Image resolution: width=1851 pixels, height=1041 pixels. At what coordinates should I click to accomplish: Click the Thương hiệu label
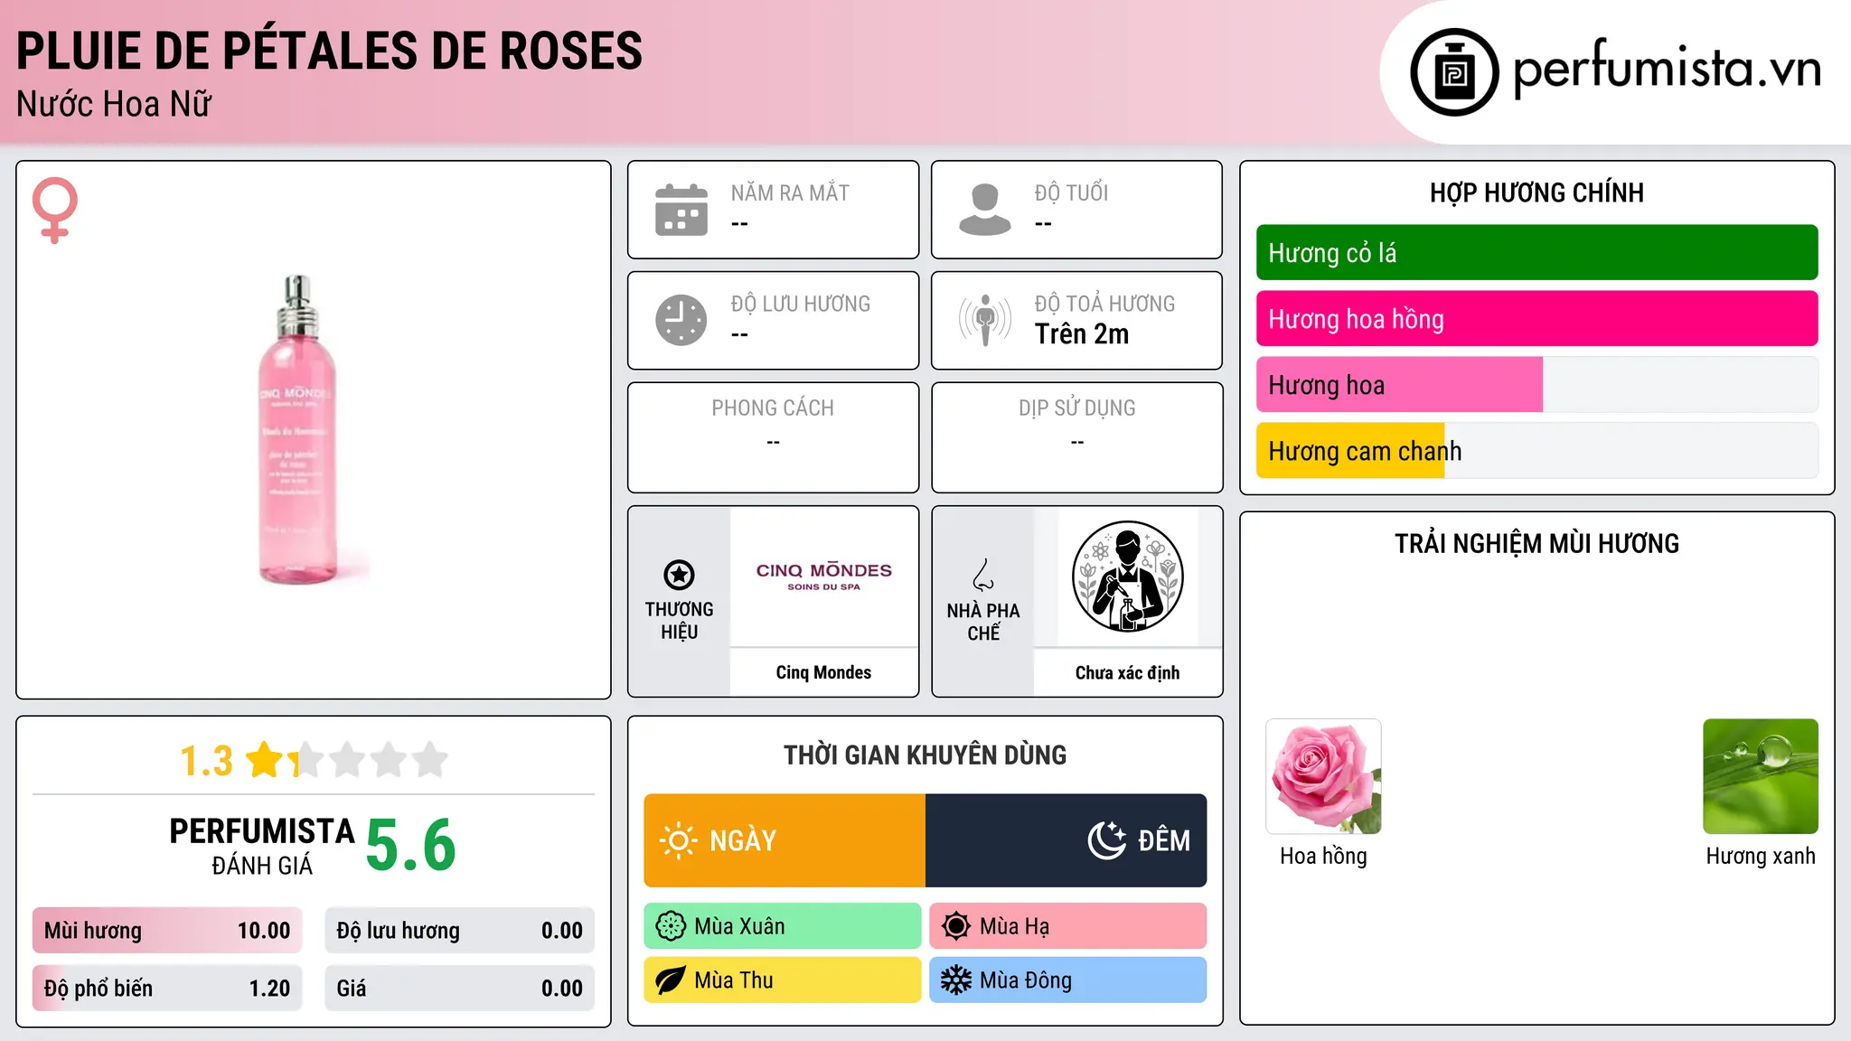click(x=679, y=620)
